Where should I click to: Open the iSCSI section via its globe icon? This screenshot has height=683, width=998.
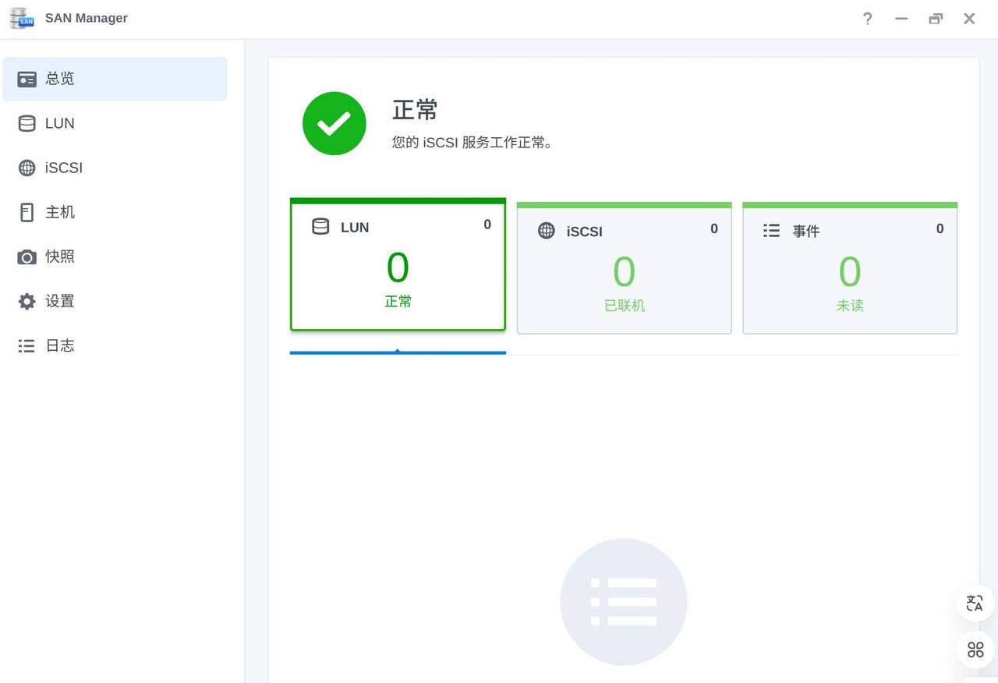point(27,168)
